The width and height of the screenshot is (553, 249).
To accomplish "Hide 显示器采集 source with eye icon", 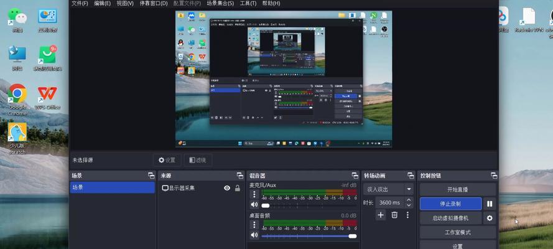I will pos(227,188).
